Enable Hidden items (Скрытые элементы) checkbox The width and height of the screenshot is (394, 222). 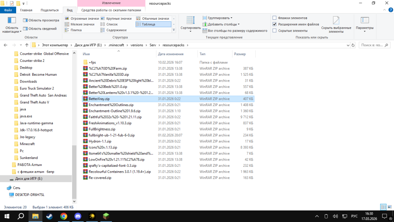click(x=274, y=31)
